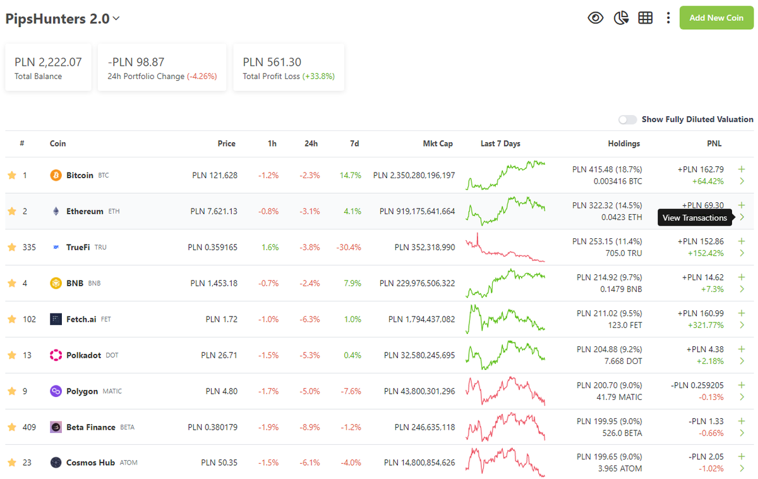The image size is (758, 479).
Task: Open the Bitcoin 7-day sparkline chart
Action: [505, 175]
